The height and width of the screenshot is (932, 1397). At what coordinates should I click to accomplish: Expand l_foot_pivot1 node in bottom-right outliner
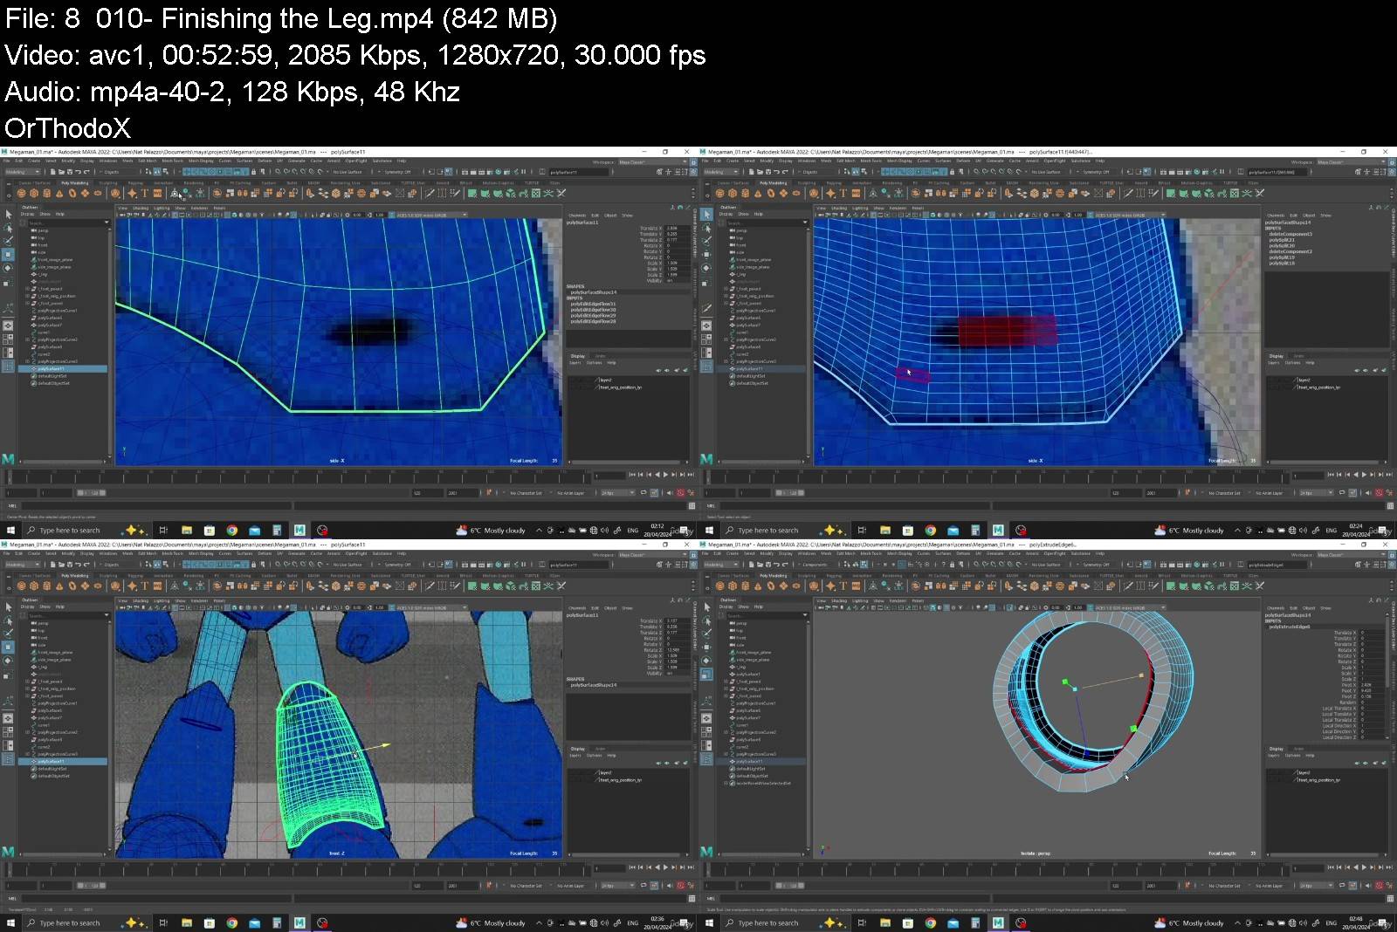pyautogui.click(x=726, y=682)
